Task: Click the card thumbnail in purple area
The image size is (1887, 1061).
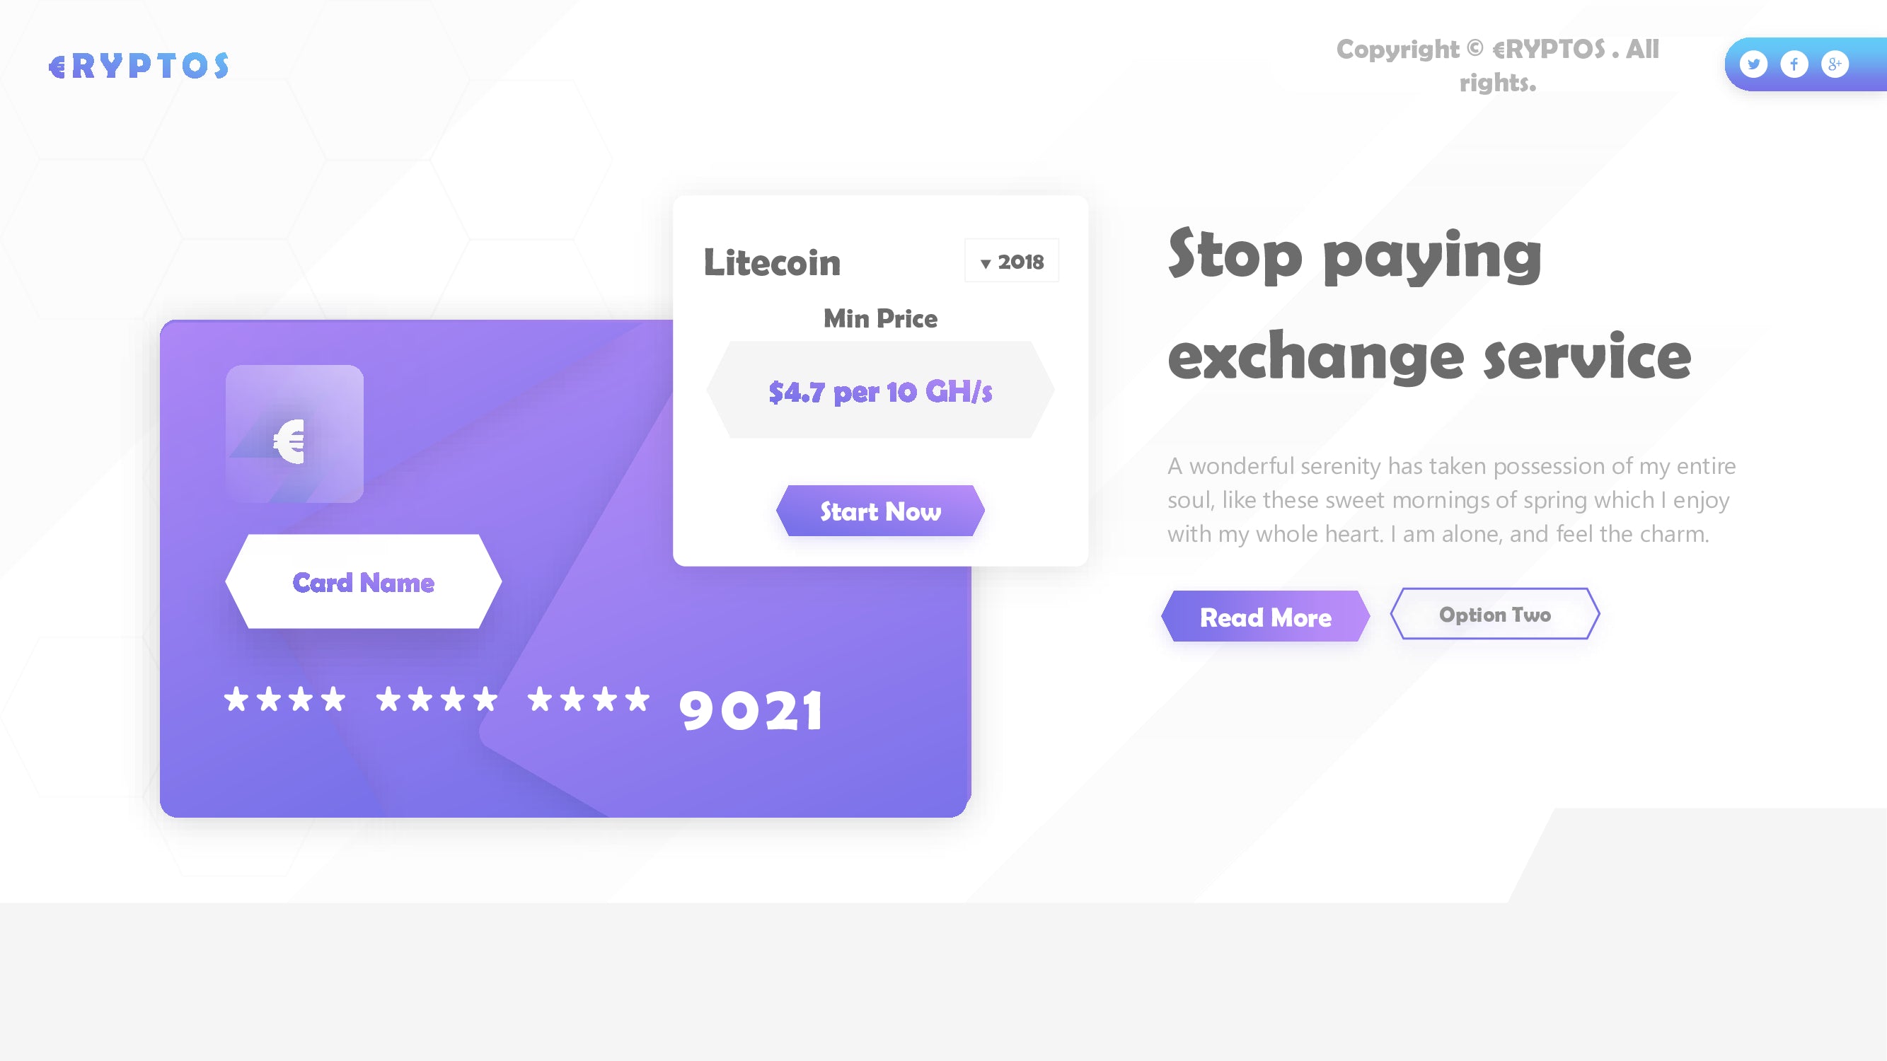Action: click(x=294, y=434)
